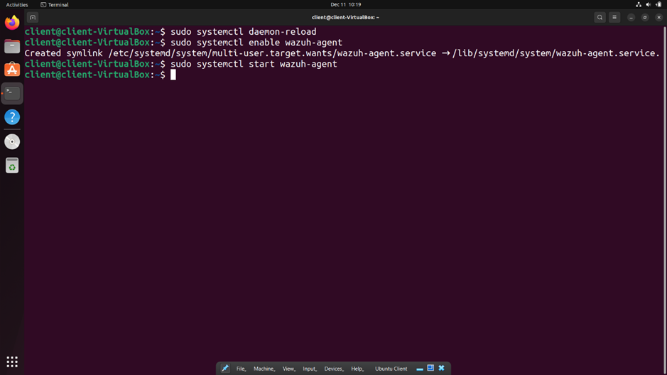Click the window title client@client-VirtualBox
This screenshot has width=667, height=375.
point(345,18)
